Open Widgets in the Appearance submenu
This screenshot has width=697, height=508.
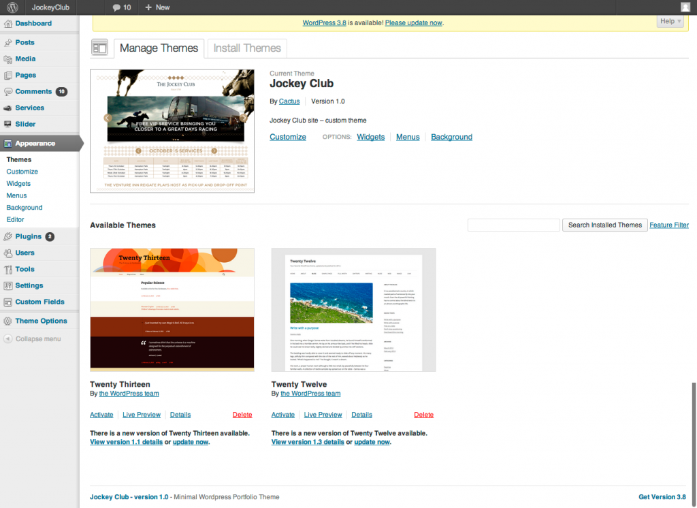(x=18, y=184)
